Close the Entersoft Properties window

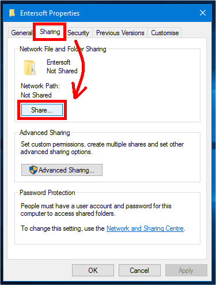coord(203,13)
